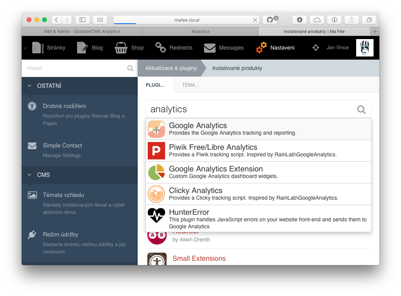
Task: Click the plugin search magnifier icon
Action: 361,110
